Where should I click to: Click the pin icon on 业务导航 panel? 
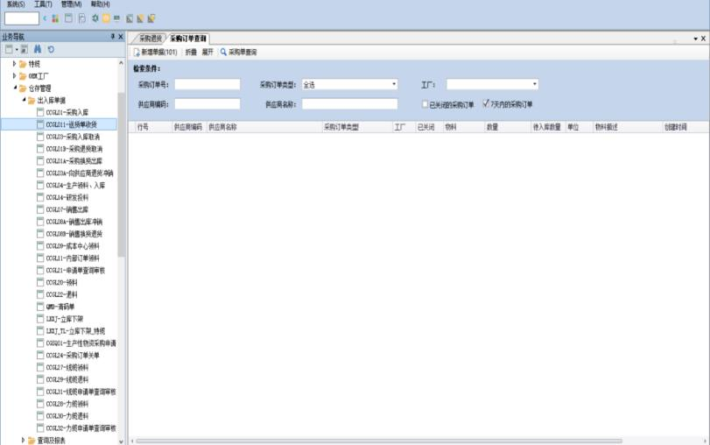111,37
